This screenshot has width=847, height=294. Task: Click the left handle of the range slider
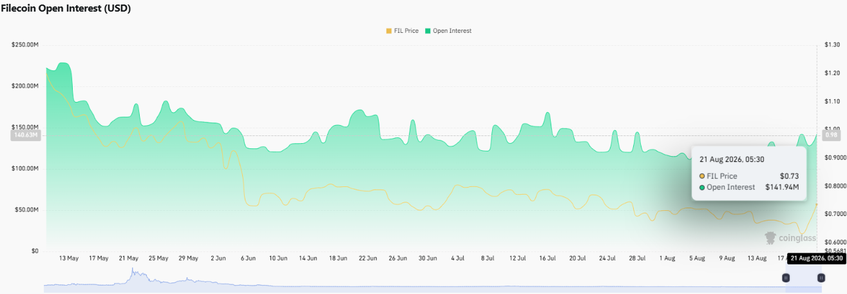coord(786,278)
